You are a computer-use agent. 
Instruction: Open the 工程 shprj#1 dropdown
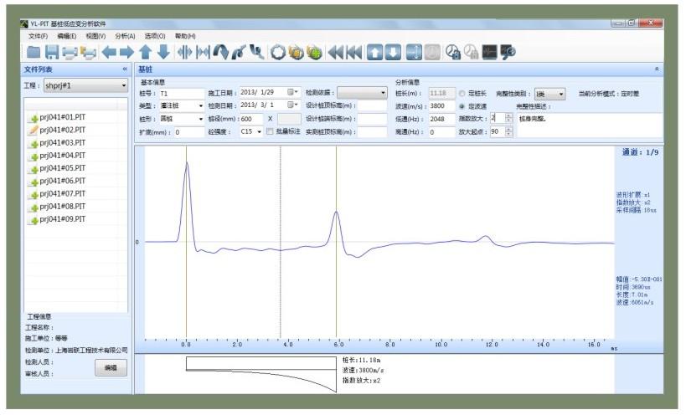point(85,85)
